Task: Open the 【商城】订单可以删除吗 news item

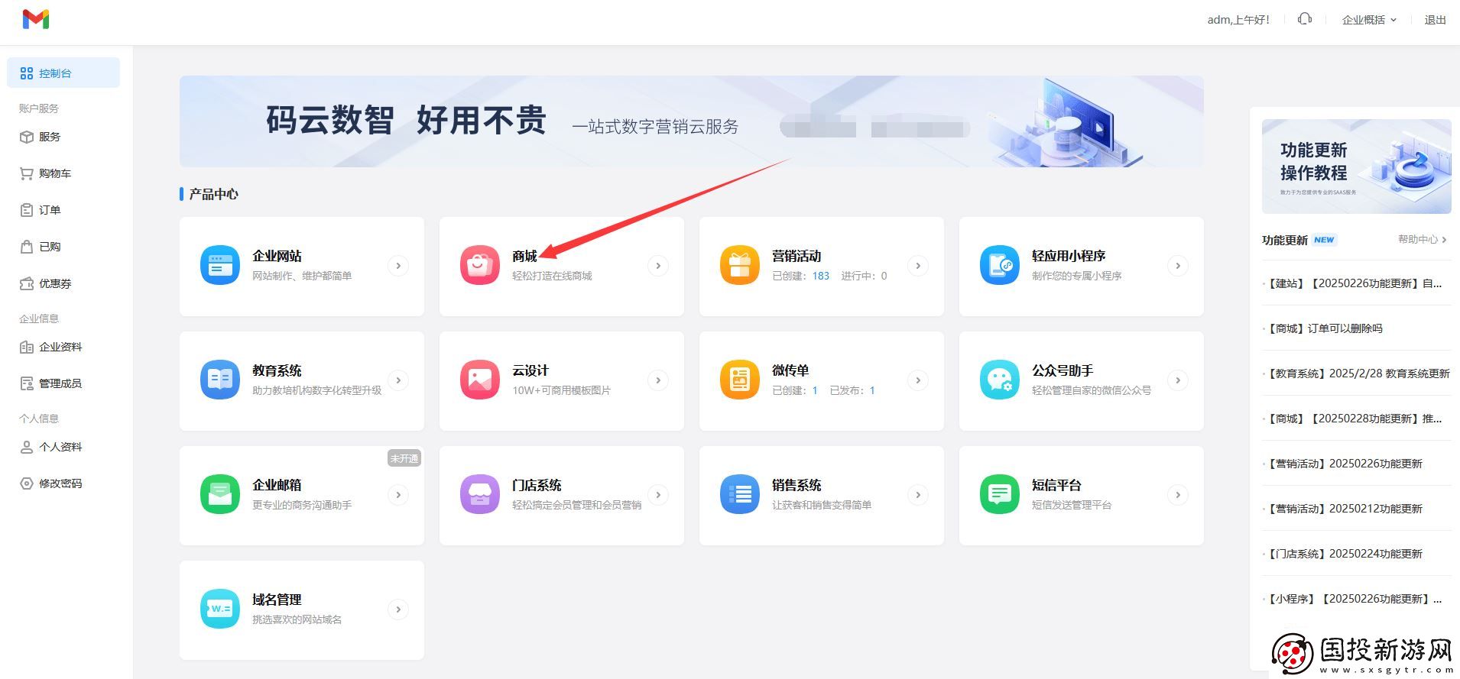Action: click(x=1325, y=328)
